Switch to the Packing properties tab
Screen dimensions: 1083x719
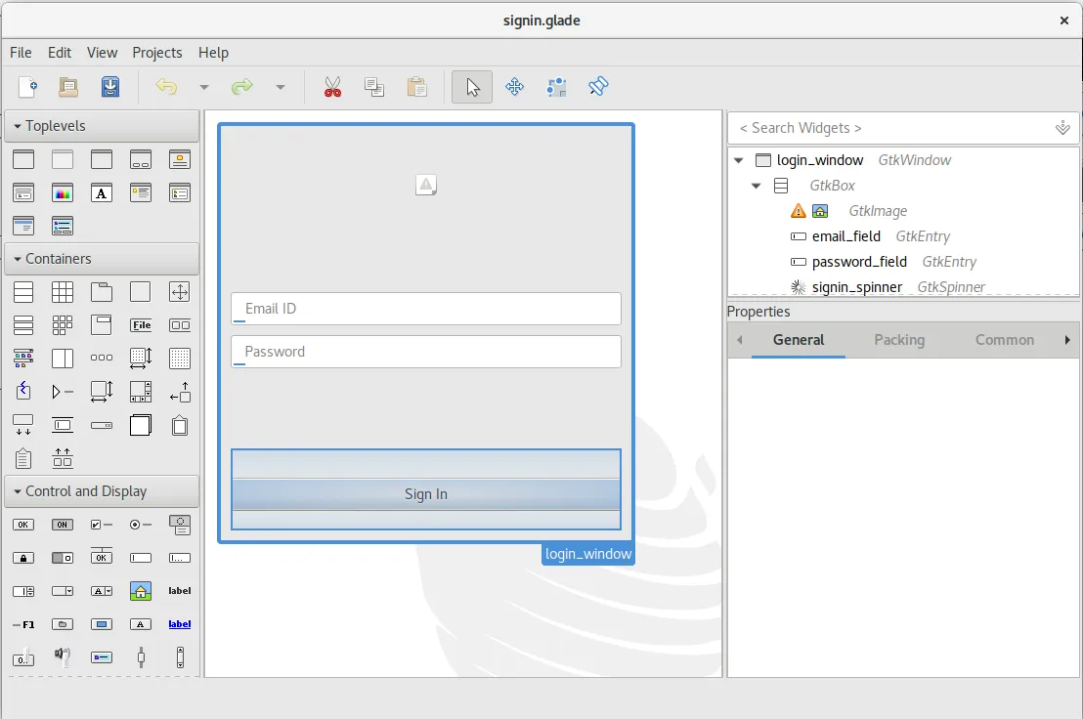coord(898,340)
